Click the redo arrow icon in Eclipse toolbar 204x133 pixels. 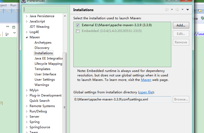[x=8, y=11]
